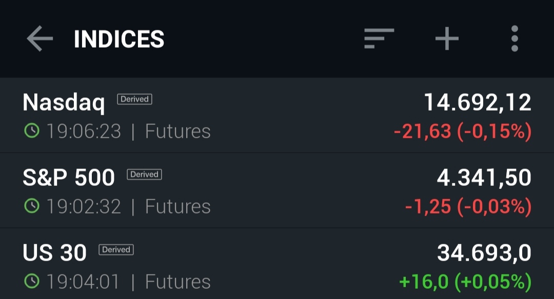
Task: Tap the back arrow icon
Action: [x=40, y=39]
